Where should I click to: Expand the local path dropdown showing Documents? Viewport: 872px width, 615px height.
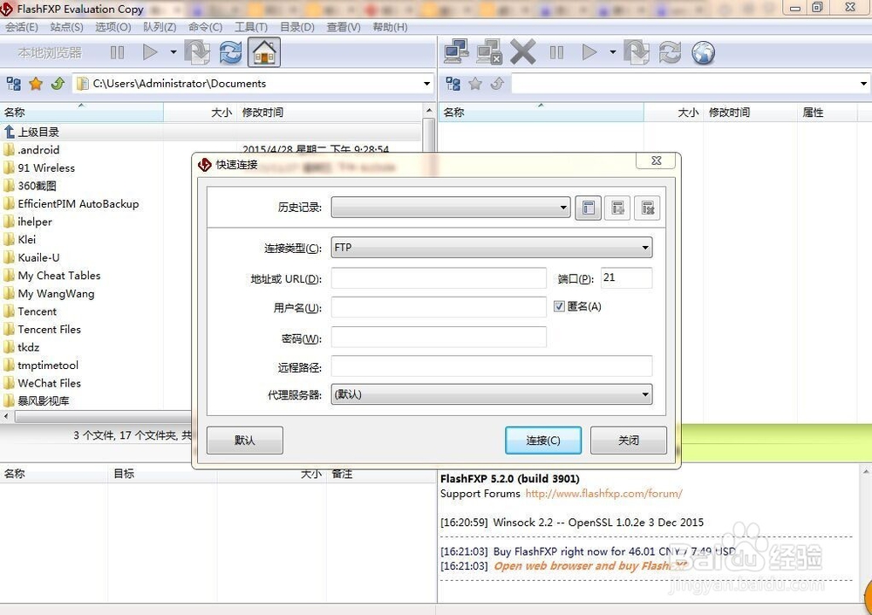click(426, 84)
